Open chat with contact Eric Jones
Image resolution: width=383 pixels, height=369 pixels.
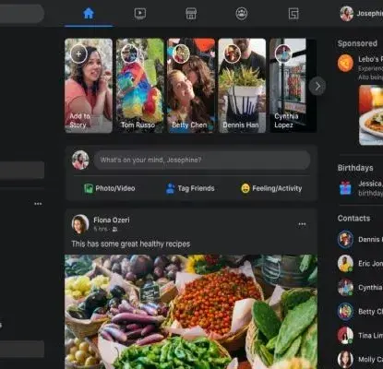click(x=360, y=263)
